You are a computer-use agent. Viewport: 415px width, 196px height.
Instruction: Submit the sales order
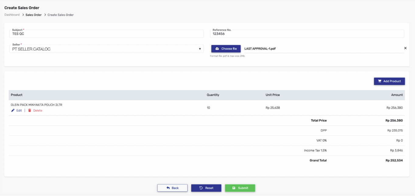[240, 188]
